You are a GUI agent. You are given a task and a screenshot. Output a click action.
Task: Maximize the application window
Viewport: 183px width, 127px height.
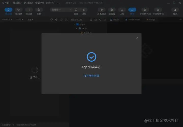pyautogui.click(x=174, y=3)
